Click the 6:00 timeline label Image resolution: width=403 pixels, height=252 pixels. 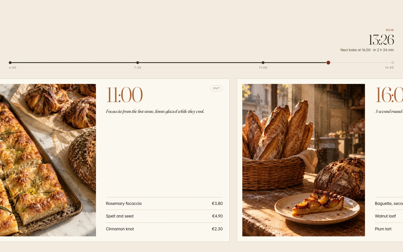point(13,68)
